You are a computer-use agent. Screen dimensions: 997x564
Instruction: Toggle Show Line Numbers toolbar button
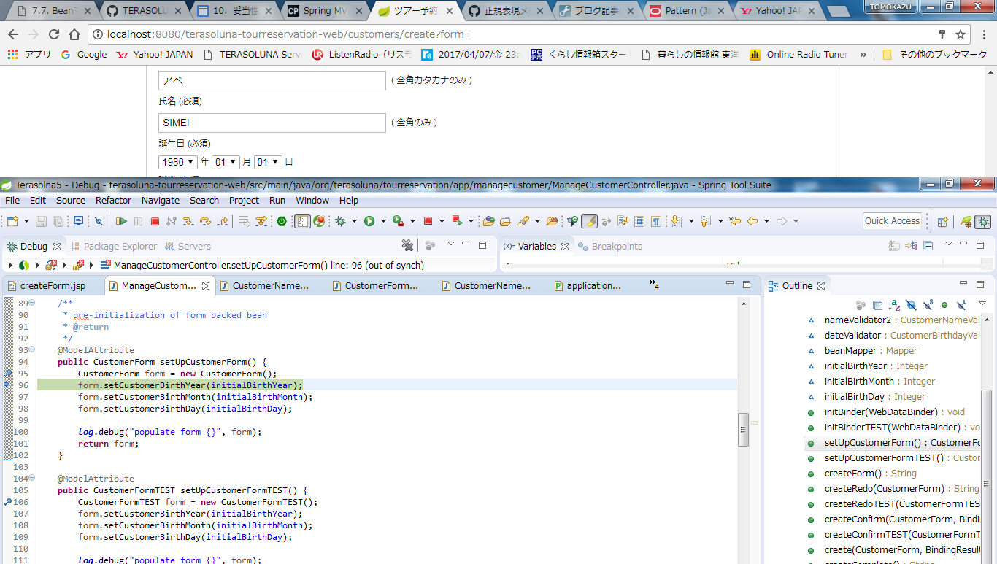point(303,221)
